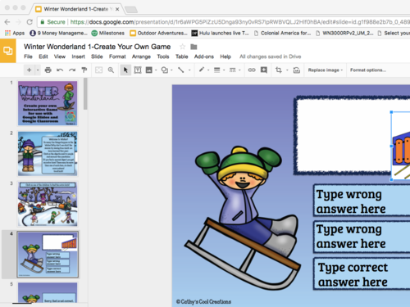410x307 pixels.
Task: Open the File menu
Action: [x=28, y=56]
